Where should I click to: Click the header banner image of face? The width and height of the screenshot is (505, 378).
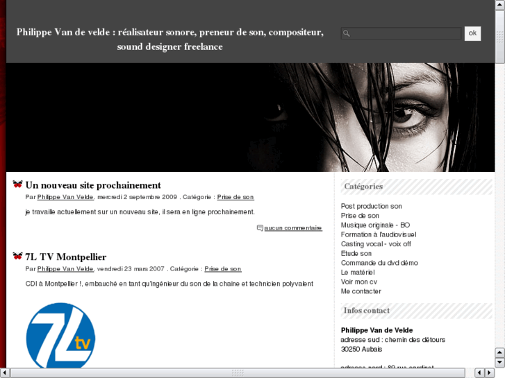(250, 117)
